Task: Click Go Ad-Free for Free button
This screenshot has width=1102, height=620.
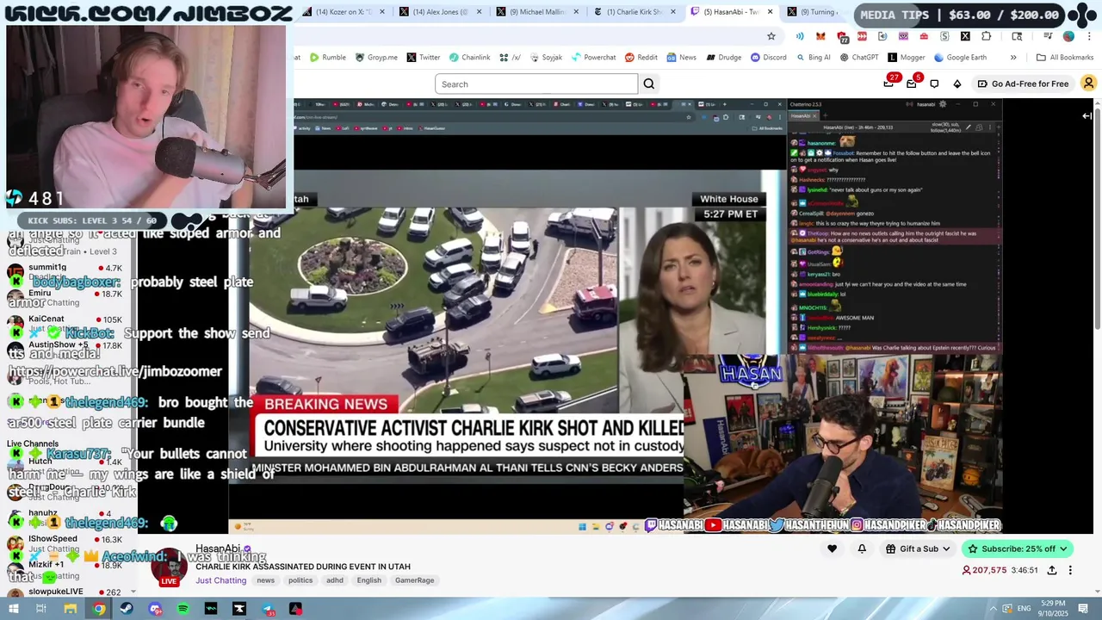Action: [x=1023, y=84]
